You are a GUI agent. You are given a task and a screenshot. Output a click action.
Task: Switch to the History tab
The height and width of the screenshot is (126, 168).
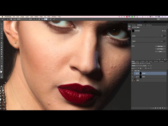coord(151,61)
